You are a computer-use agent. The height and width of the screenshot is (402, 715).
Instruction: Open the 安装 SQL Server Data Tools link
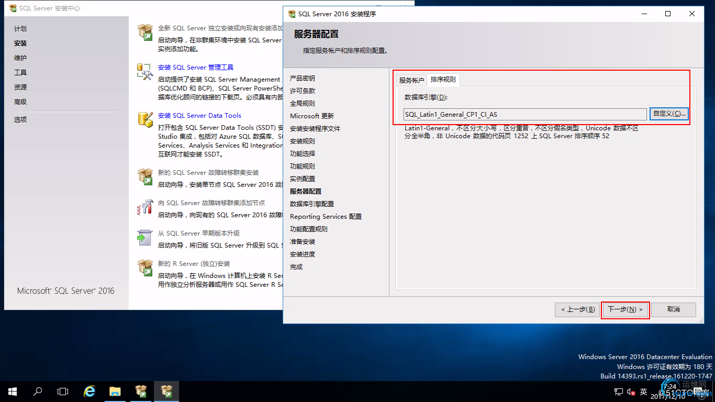tap(199, 116)
